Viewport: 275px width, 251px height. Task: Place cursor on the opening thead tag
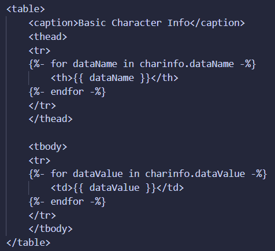coord(48,36)
